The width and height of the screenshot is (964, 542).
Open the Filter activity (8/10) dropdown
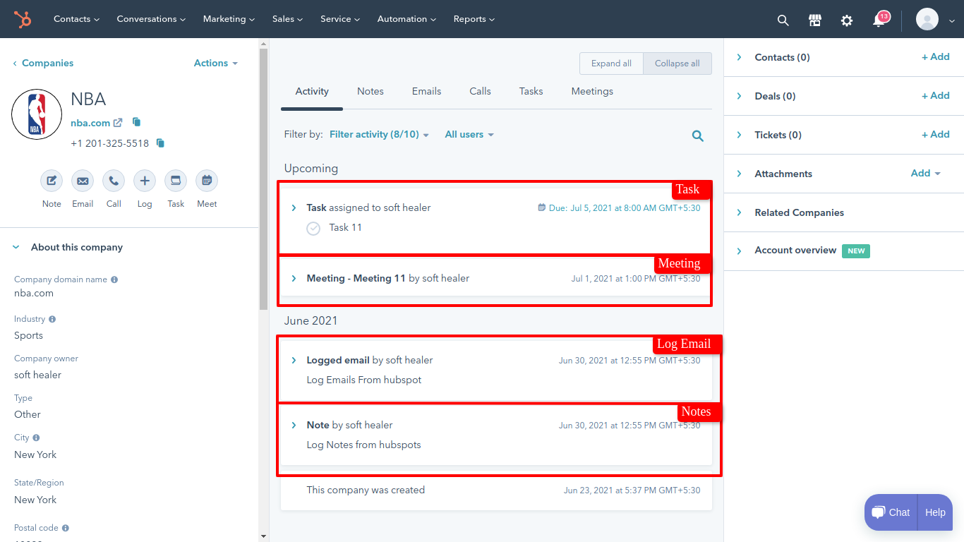coord(379,134)
